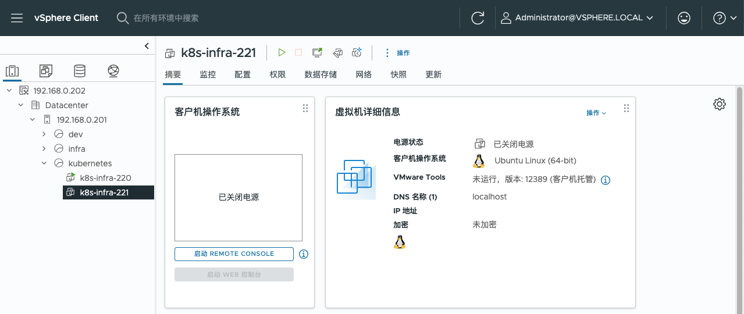Edit VM settings toolbar icon
Viewport: 744px width, 314px height.
tap(337, 53)
